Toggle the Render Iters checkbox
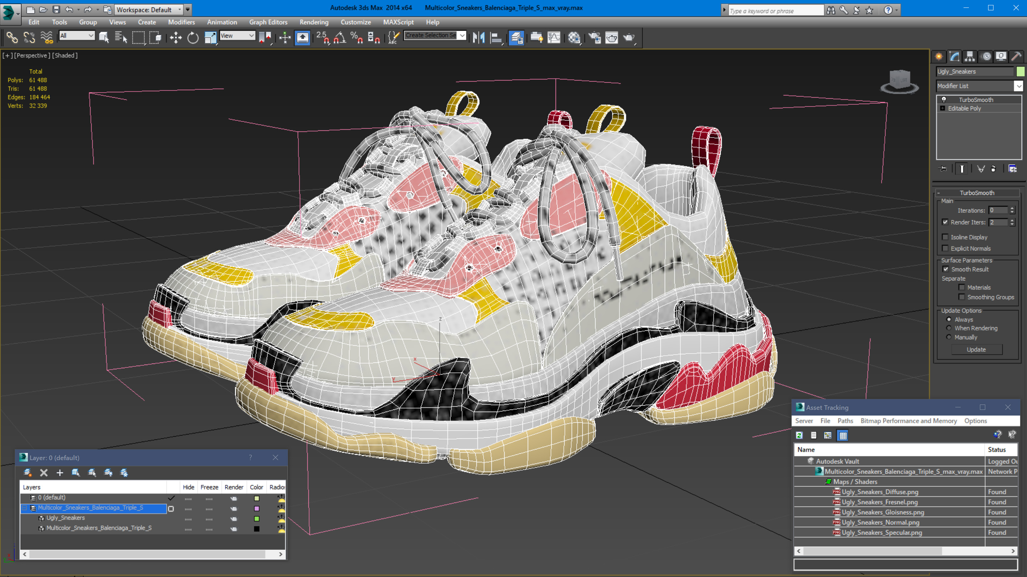 (945, 222)
